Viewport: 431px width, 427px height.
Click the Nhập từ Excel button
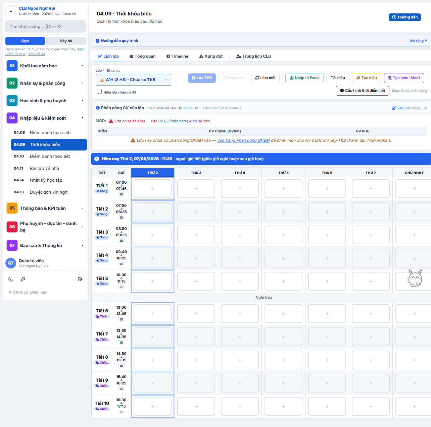click(x=304, y=78)
